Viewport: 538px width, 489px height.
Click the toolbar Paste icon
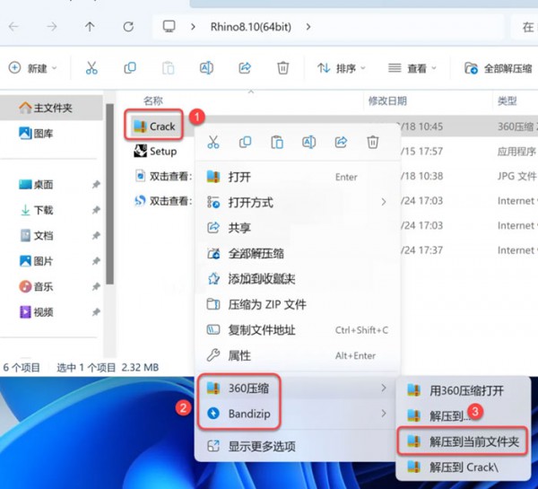tap(169, 68)
